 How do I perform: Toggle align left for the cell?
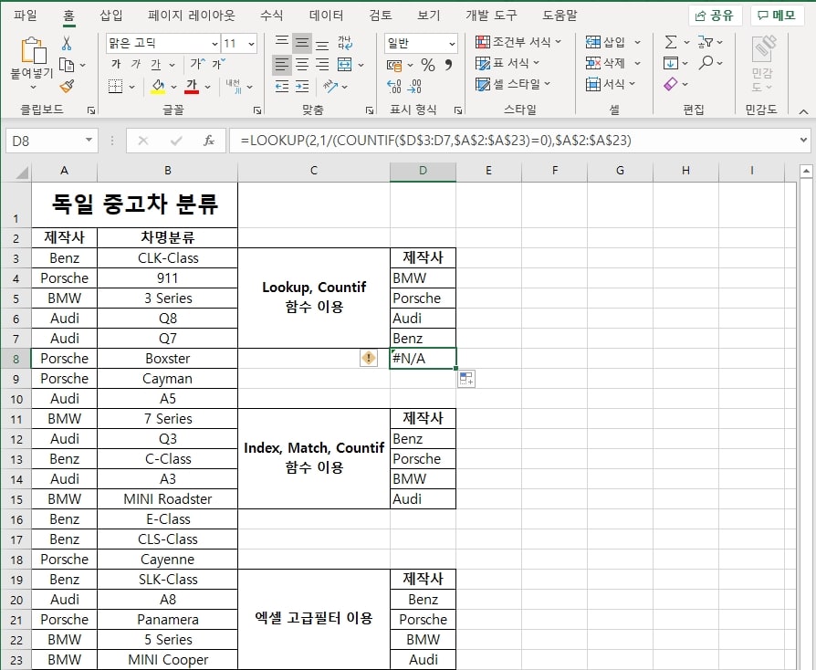click(281, 65)
